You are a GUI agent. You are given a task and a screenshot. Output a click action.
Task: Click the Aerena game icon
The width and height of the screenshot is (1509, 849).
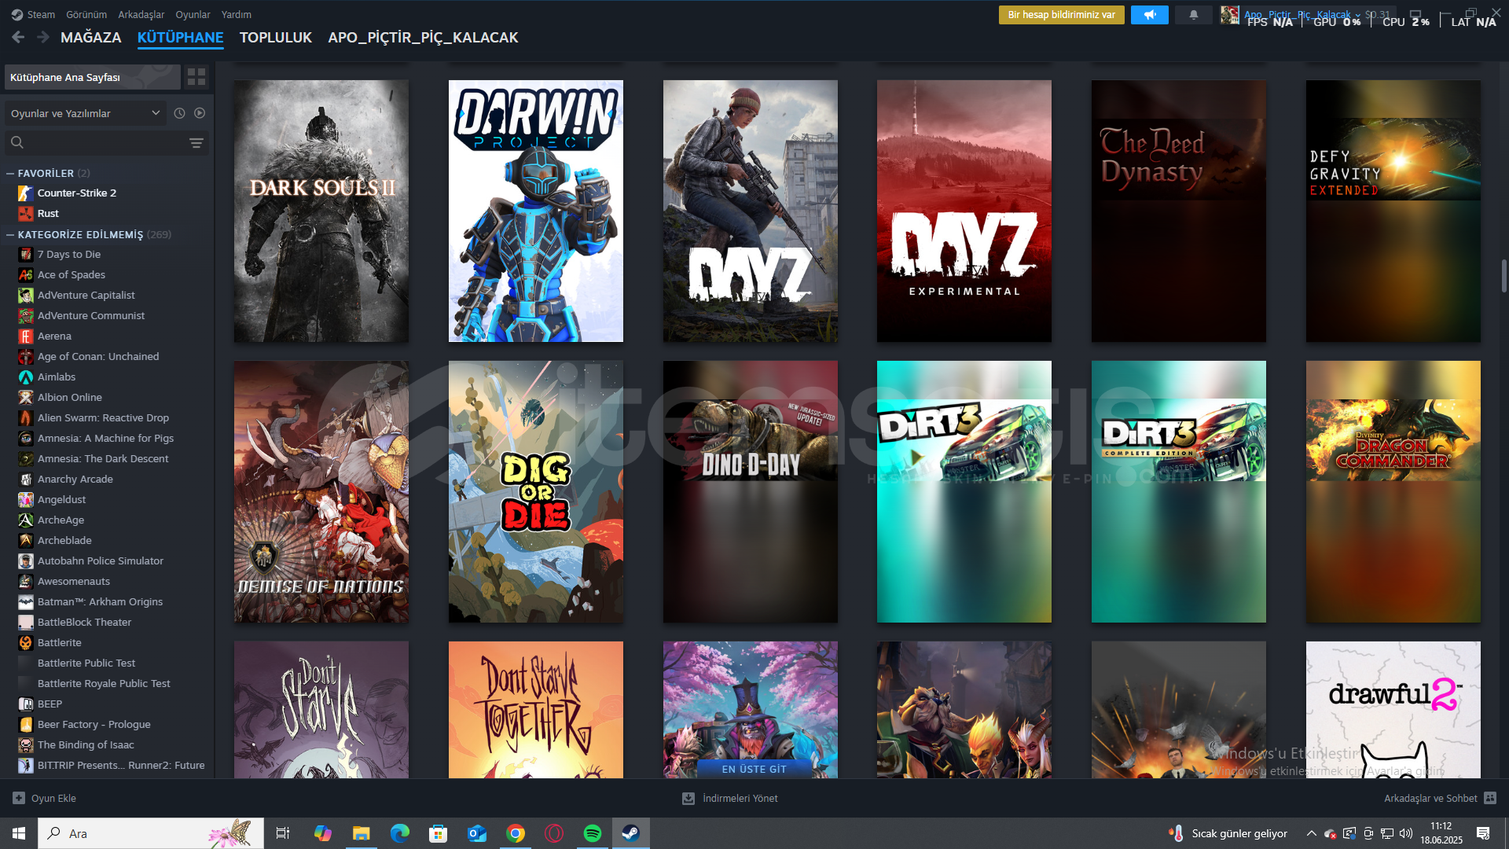26,336
